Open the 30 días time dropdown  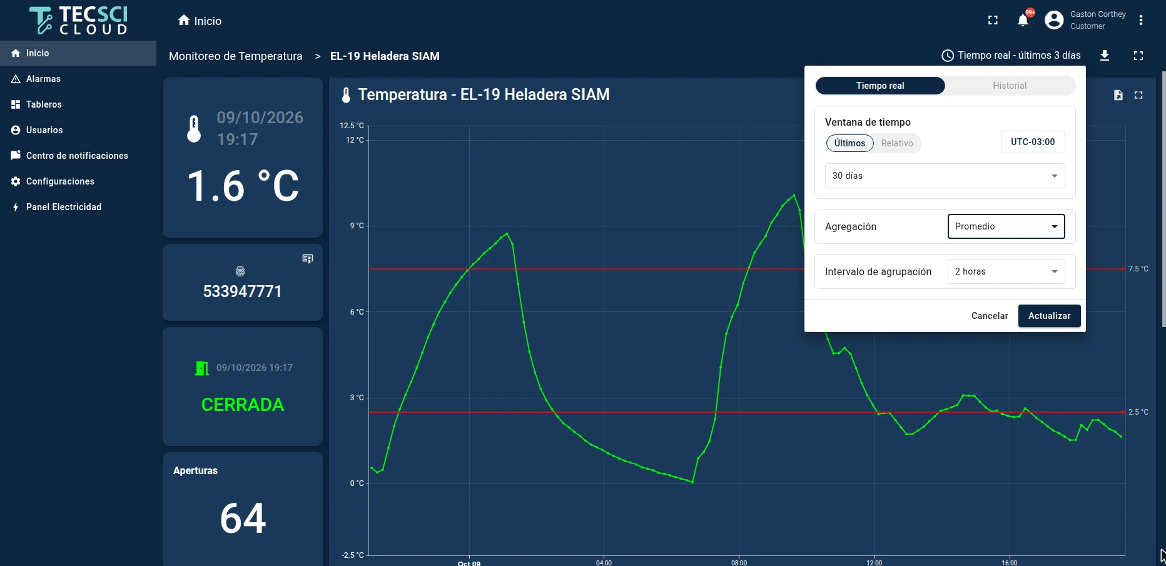coord(945,176)
